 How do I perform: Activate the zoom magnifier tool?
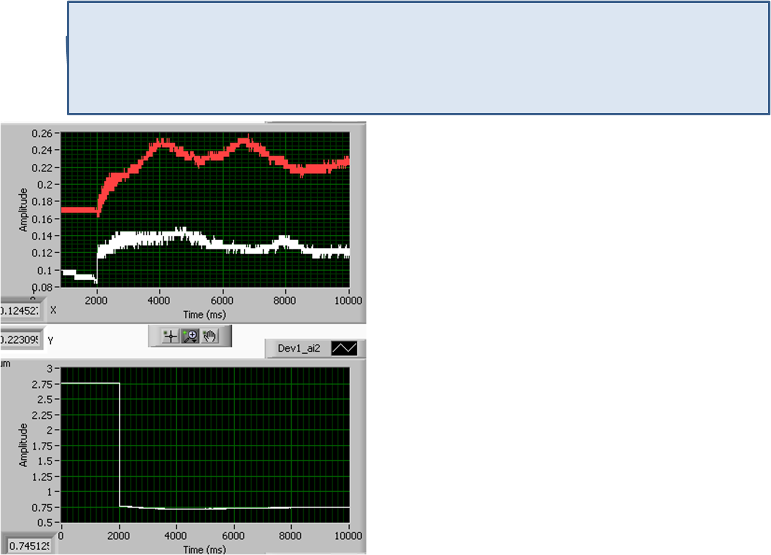190,336
